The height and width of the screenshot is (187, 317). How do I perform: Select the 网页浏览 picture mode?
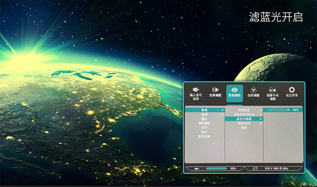(x=204, y=123)
